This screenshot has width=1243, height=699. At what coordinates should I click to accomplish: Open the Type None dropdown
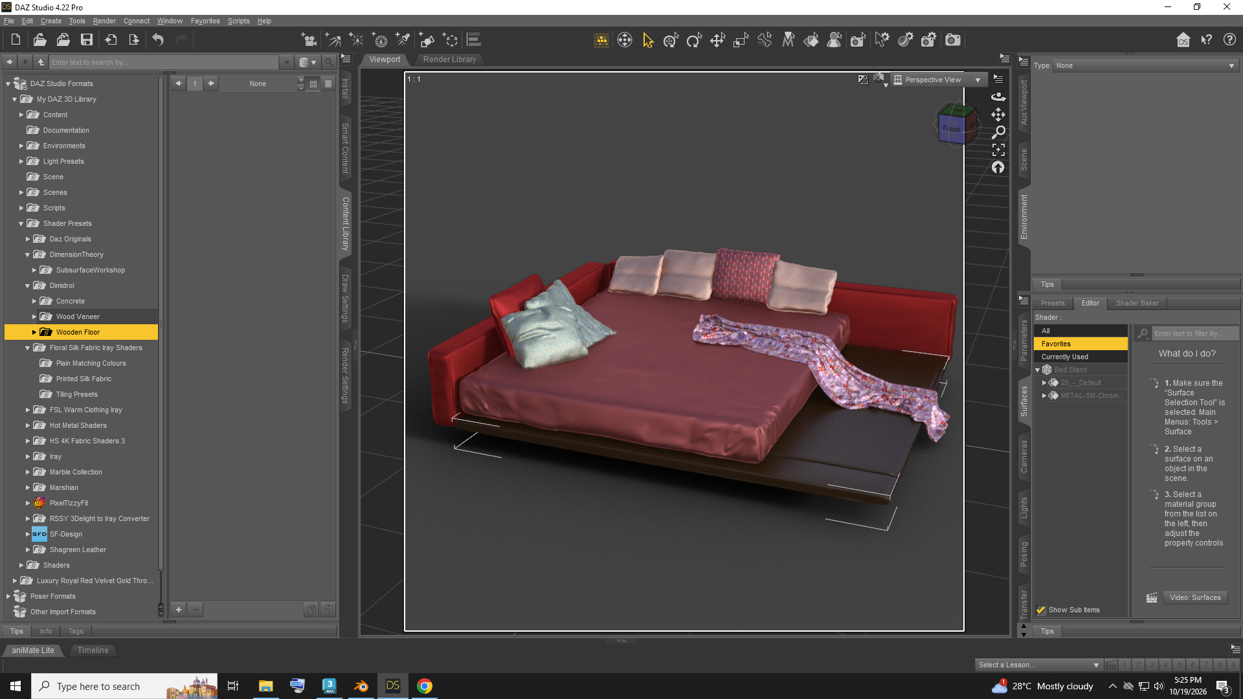1145,65
